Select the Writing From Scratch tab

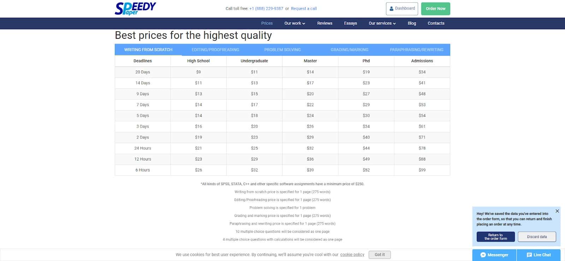[148, 50]
